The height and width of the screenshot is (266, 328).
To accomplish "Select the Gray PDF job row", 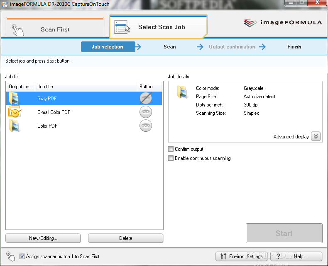I will pos(84,98).
